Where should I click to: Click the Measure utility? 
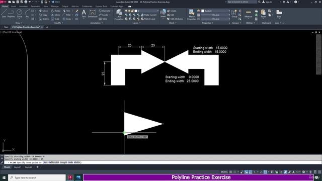click(248, 14)
